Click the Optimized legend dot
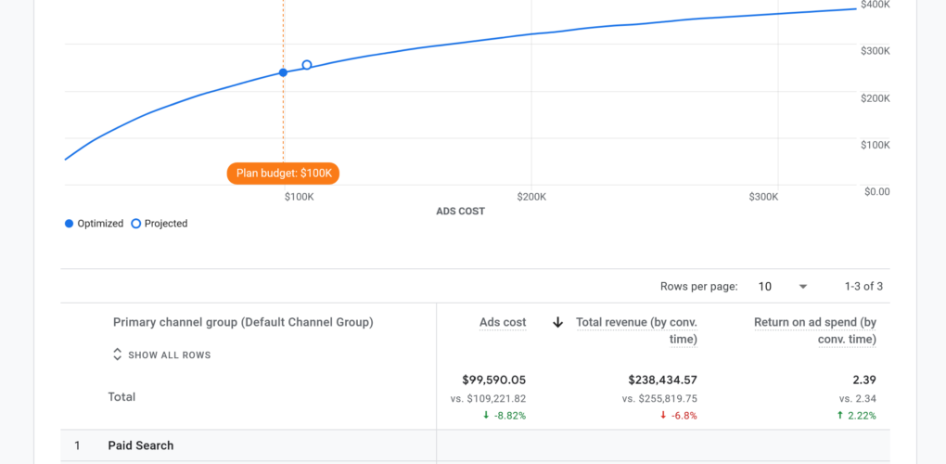The image size is (946, 464). coord(69,224)
